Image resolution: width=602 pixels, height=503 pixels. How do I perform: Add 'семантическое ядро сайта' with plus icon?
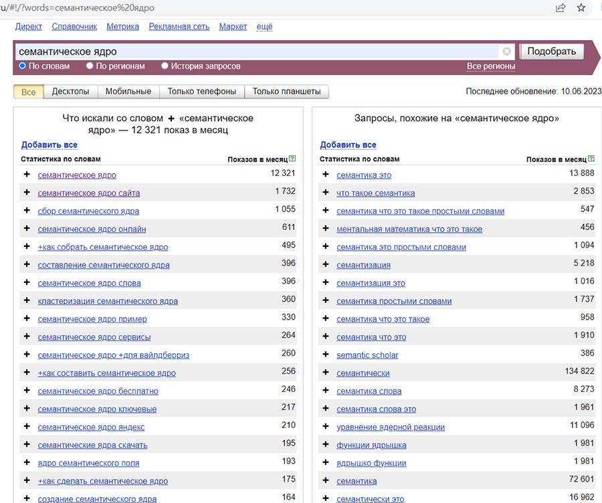pyautogui.click(x=27, y=193)
